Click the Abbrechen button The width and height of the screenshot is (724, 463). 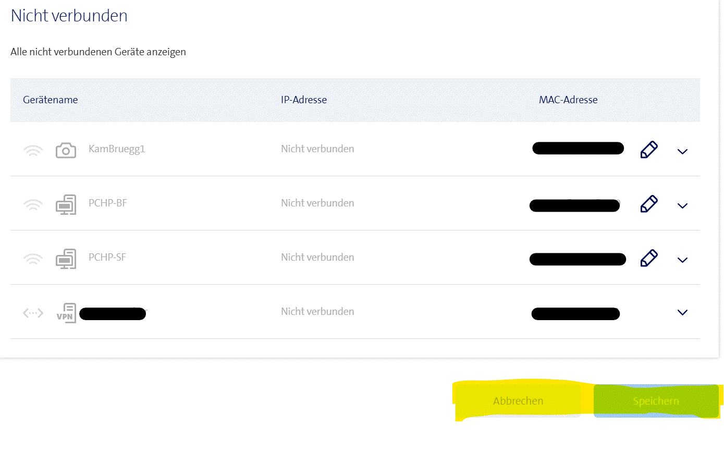pyautogui.click(x=518, y=401)
